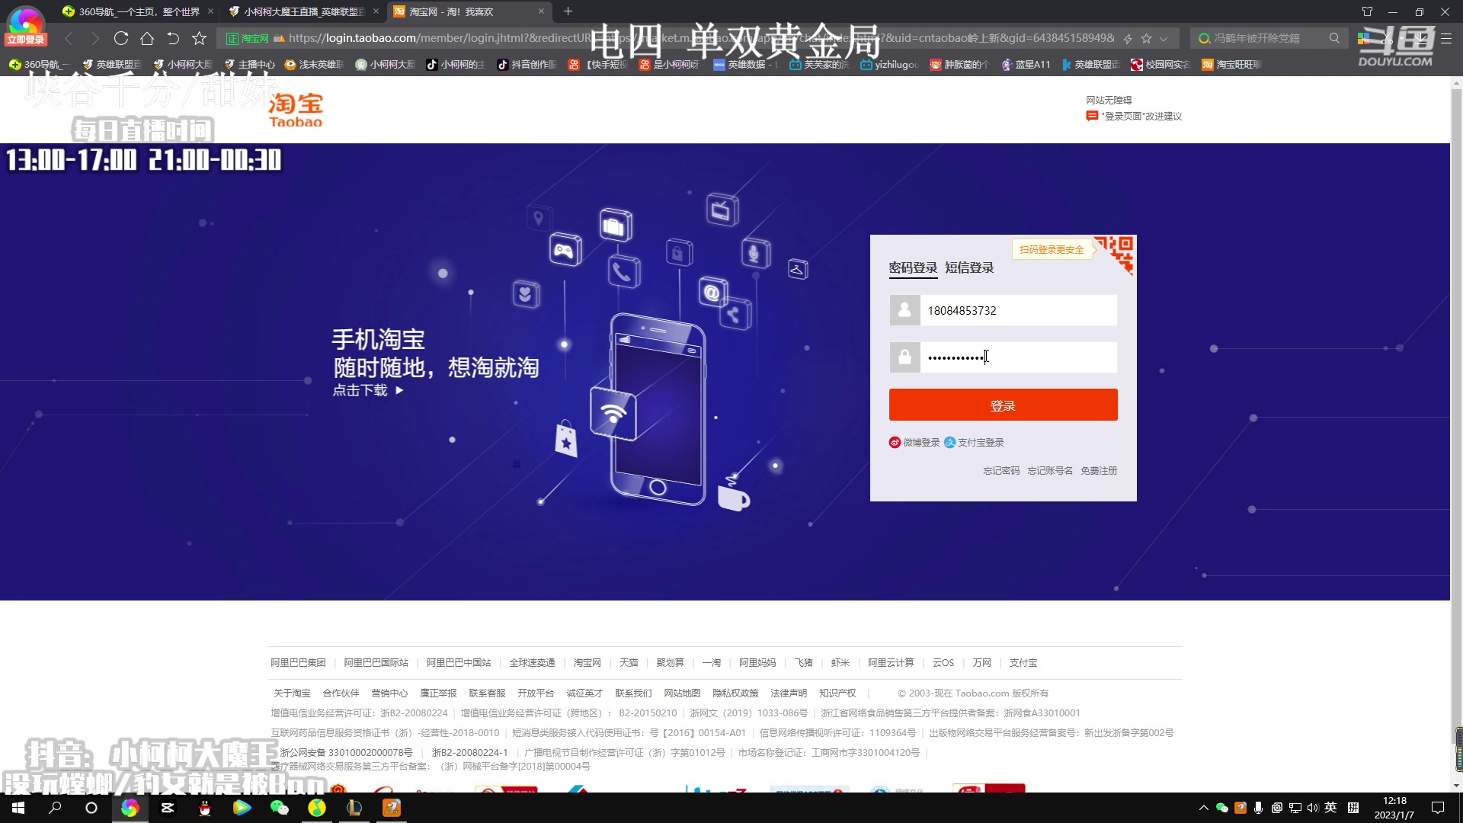Image resolution: width=1463 pixels, height=823 pixels.
Task: Open a new browser tab with plus
Action: 568,11
